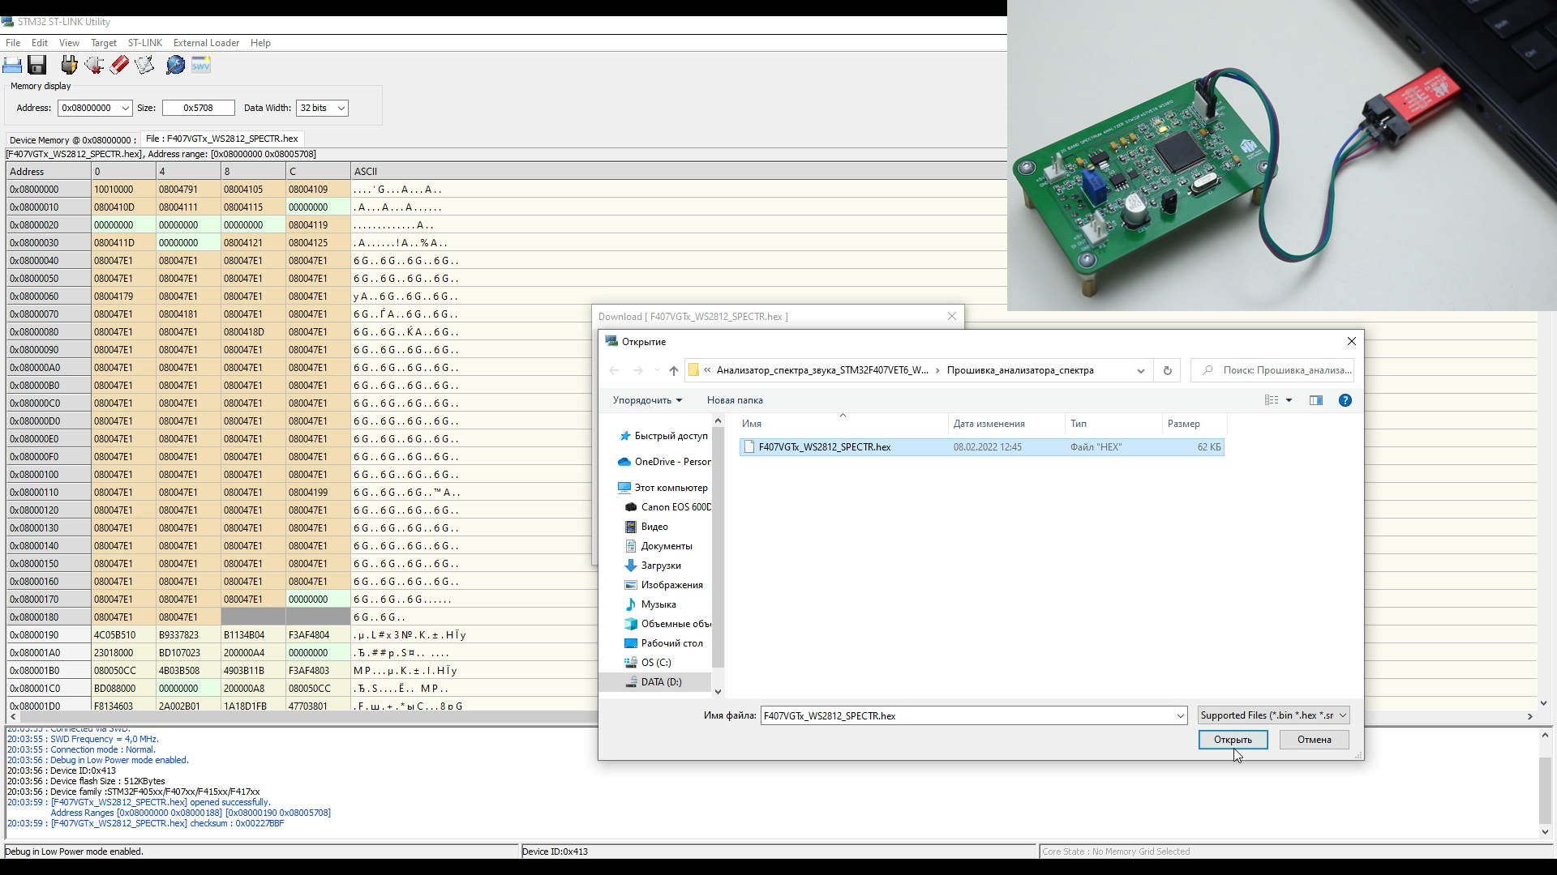Switch to the Device Memory tab
The height and width of the screenshot is (875, 1557).
coord(72,139)
